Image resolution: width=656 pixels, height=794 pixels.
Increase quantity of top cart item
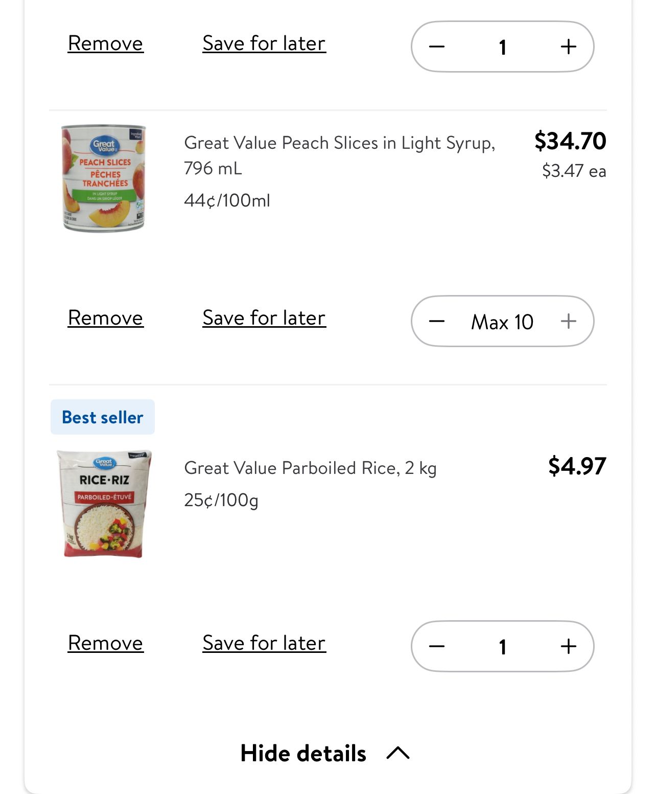click(568, 47)
